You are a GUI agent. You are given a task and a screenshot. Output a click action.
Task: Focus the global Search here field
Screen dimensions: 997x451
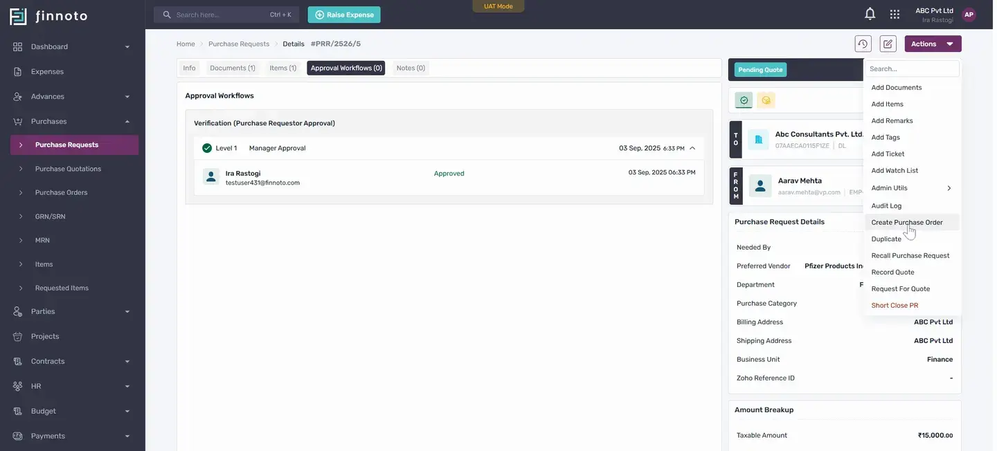point(226,15)
